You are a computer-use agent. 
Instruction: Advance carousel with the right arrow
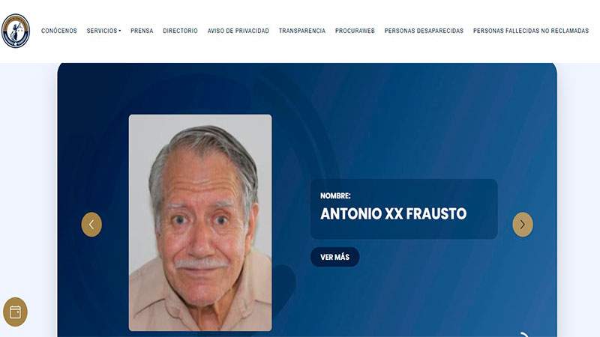(523, 225)
